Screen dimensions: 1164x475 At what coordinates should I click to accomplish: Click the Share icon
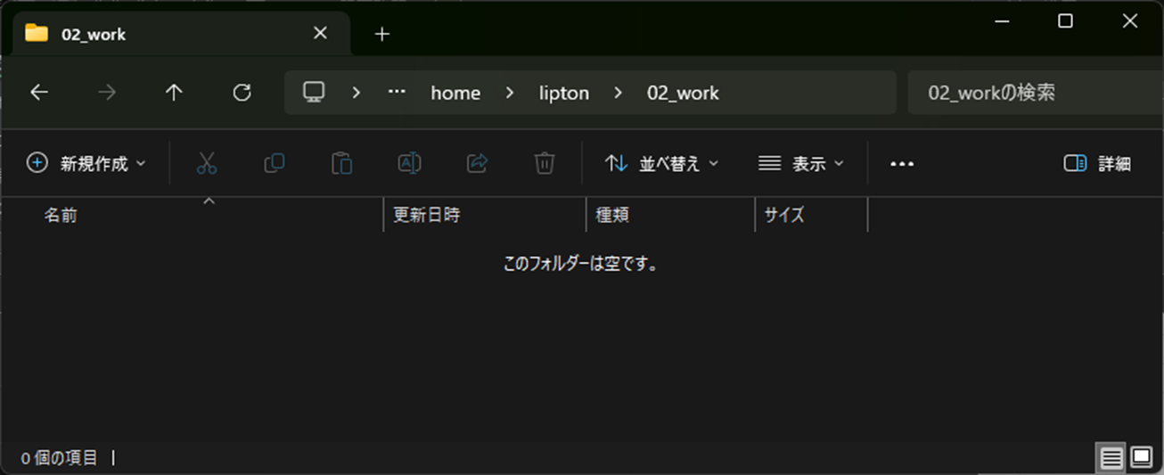pos(477,163)
